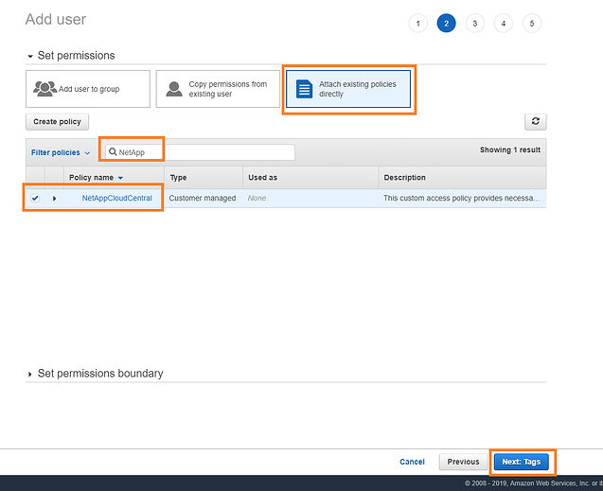Expand the NetAppCloudCentral policy row arrow
The width and height of the screenshot is (603, 491).
[x=54, y=198]
